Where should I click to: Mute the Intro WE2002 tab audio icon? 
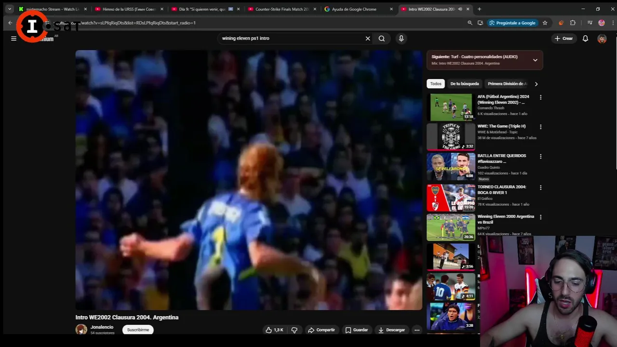tap(460, 9)
